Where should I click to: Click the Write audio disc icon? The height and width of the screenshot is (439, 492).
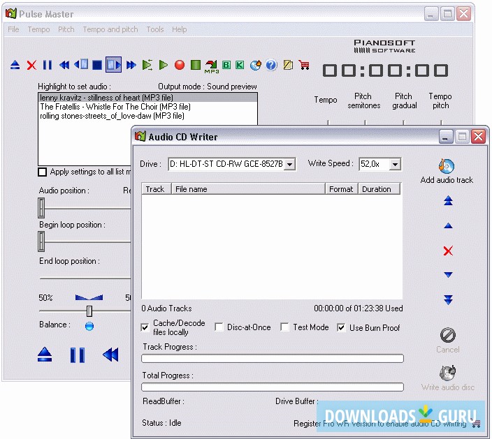[x=448, y=373]
